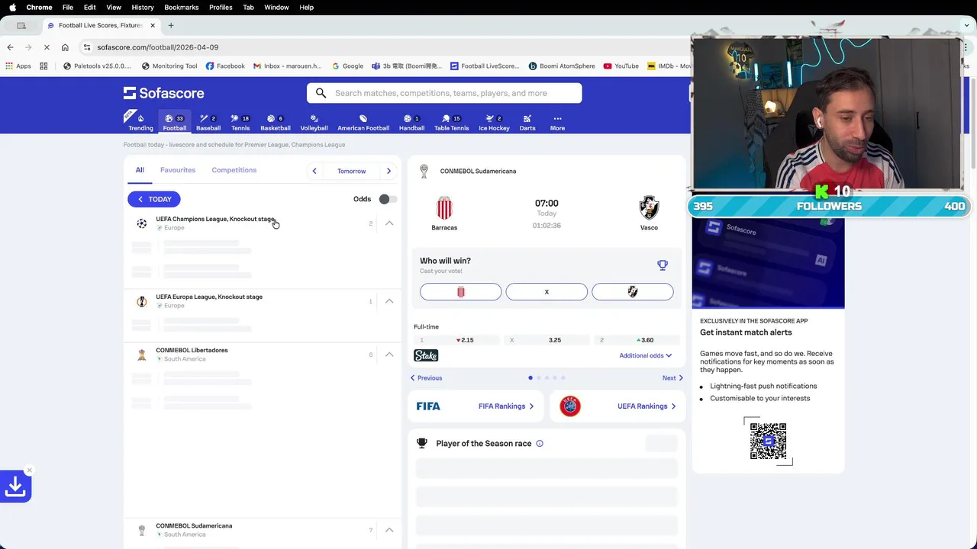
Task: Go to the previous date
Action: pos(314,171)
